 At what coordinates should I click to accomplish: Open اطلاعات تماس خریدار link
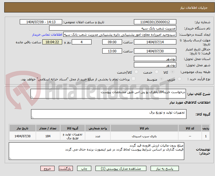pyautogui.click(x=47, y=35)
